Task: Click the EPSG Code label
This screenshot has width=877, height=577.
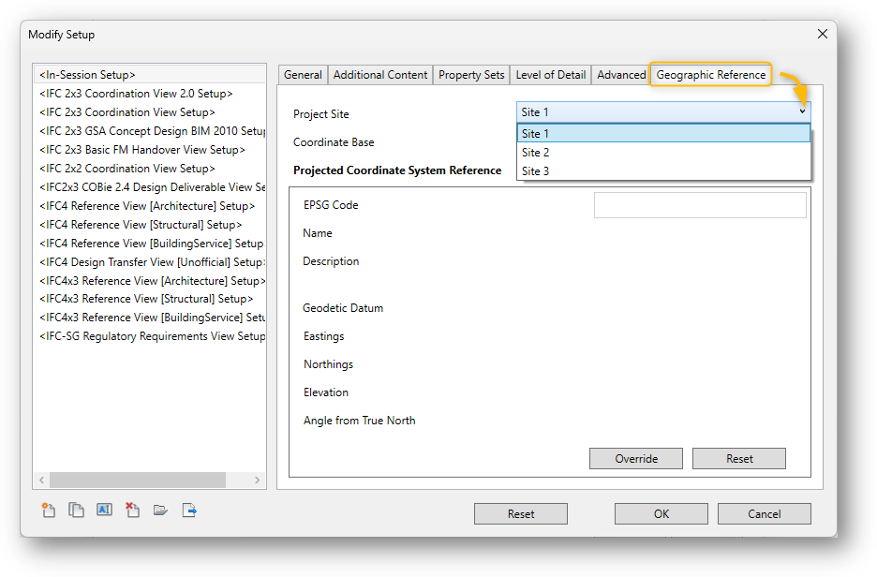Action: click(x=331, y=205)
